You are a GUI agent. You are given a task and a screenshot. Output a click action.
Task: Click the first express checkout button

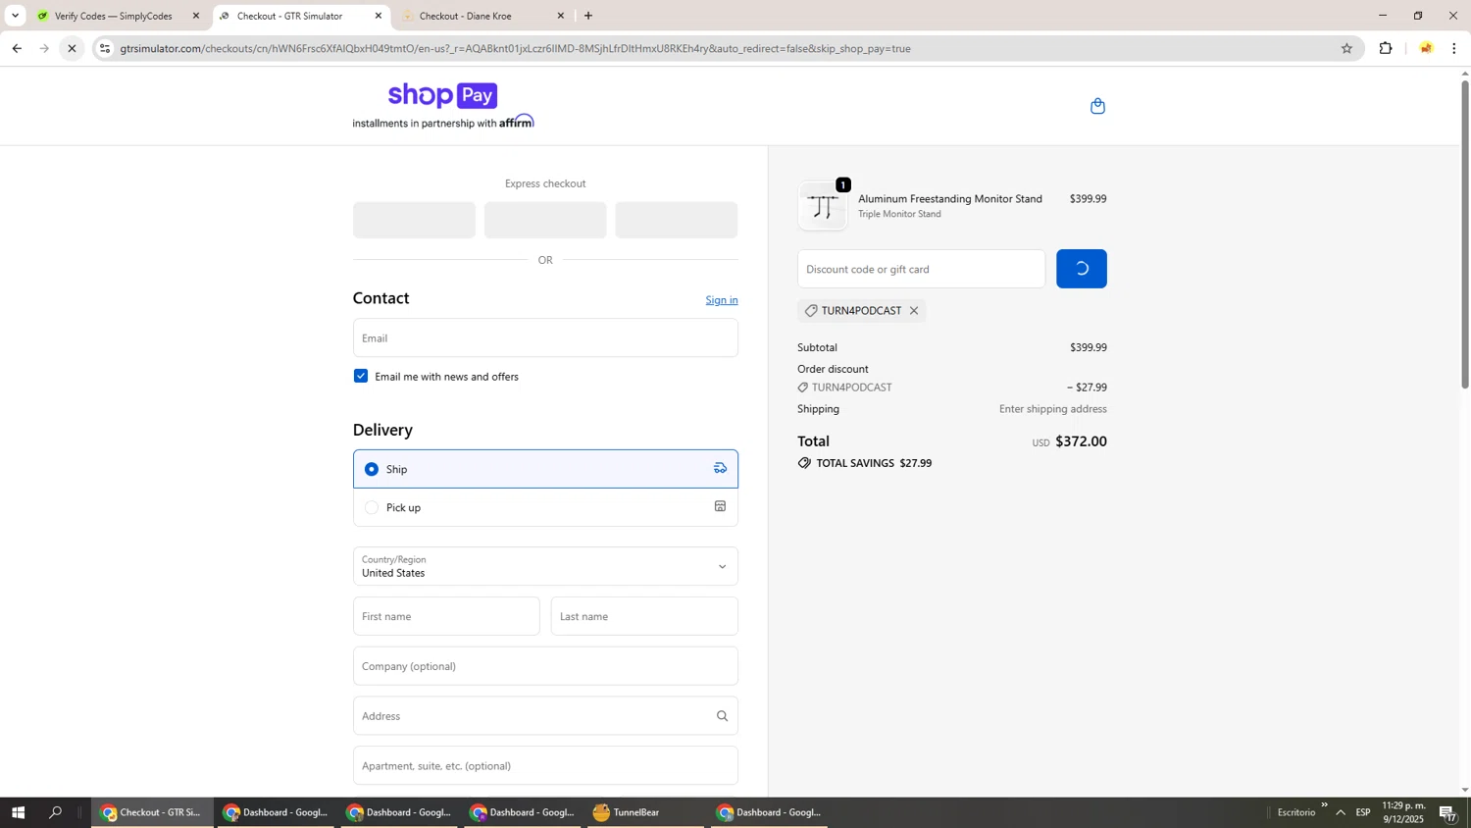point(414,220)
